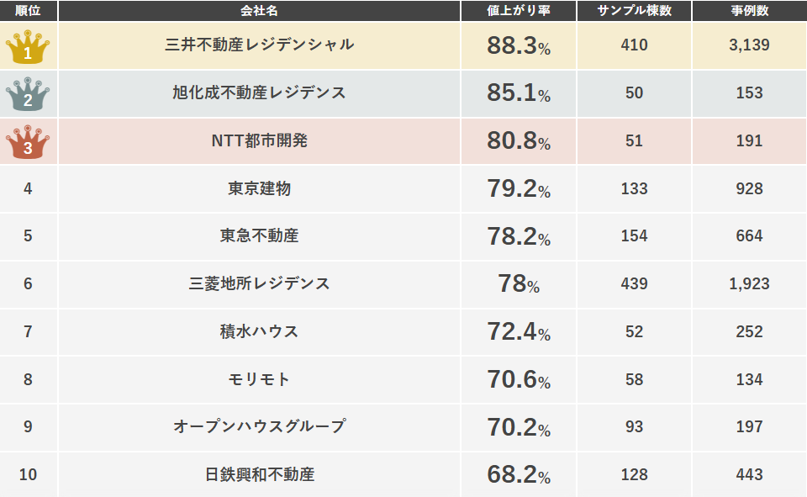Select the 順位 column header

pos(29,10)
